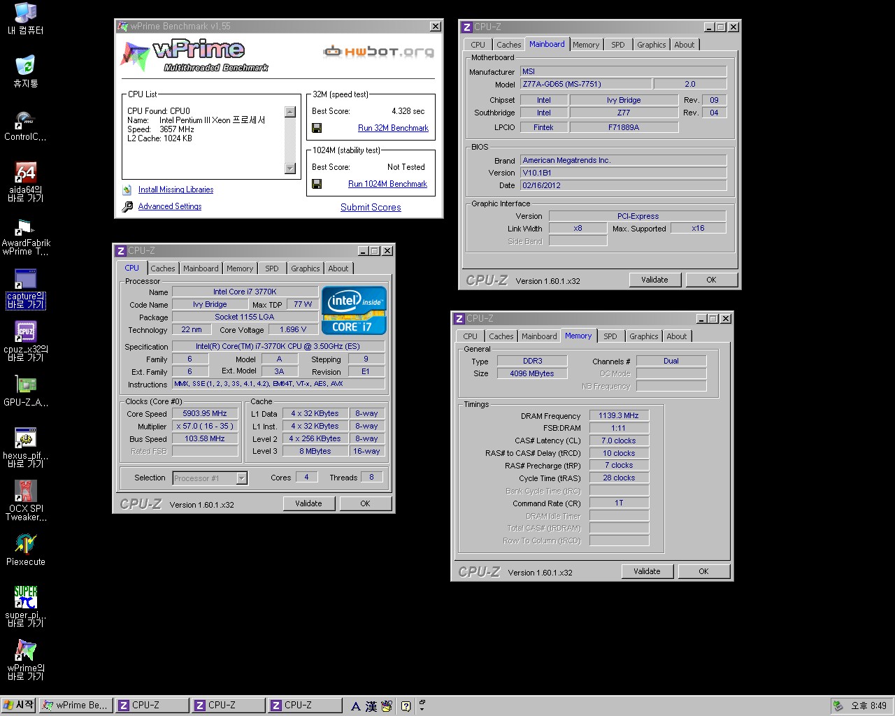Open the GPU-Z desktop icon
The width and height of the screenshot is (895, 716).
coord(25,385)
